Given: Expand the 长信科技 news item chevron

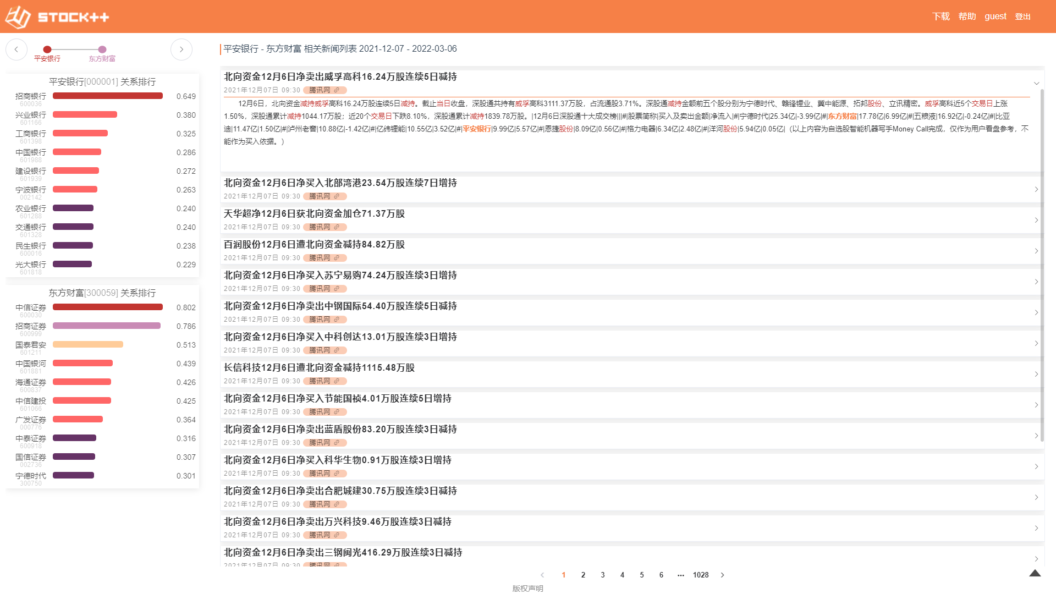Looking at the screenshot, I should point(1036,374).
